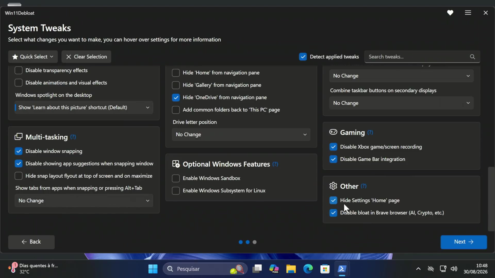Open Combine taskbar buttons secondary displays dropdown
495x278 pixels.
[x=401, y=103]
